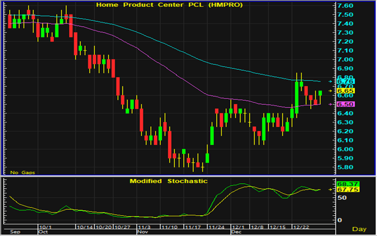
Task: Click the Nov month label on the axis
Action: point(142,232)
